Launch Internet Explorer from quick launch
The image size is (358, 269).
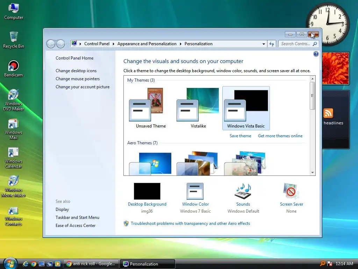coord(25,264)
